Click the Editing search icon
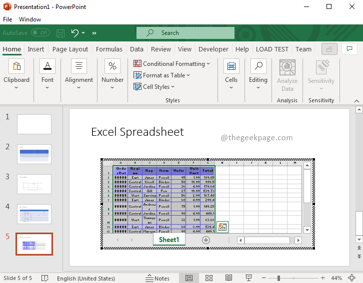 258,67
